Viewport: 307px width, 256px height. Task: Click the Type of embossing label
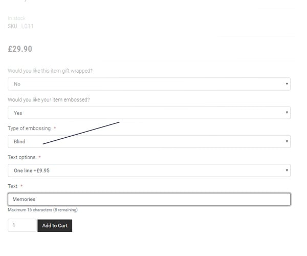29,129
